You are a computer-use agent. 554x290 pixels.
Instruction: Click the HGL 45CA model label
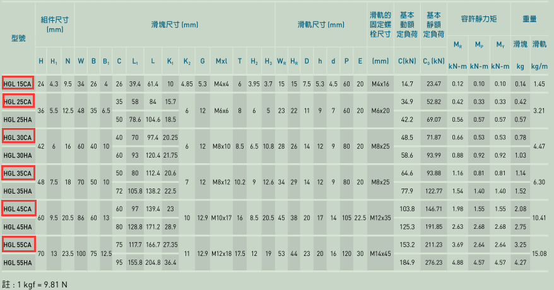17,209
